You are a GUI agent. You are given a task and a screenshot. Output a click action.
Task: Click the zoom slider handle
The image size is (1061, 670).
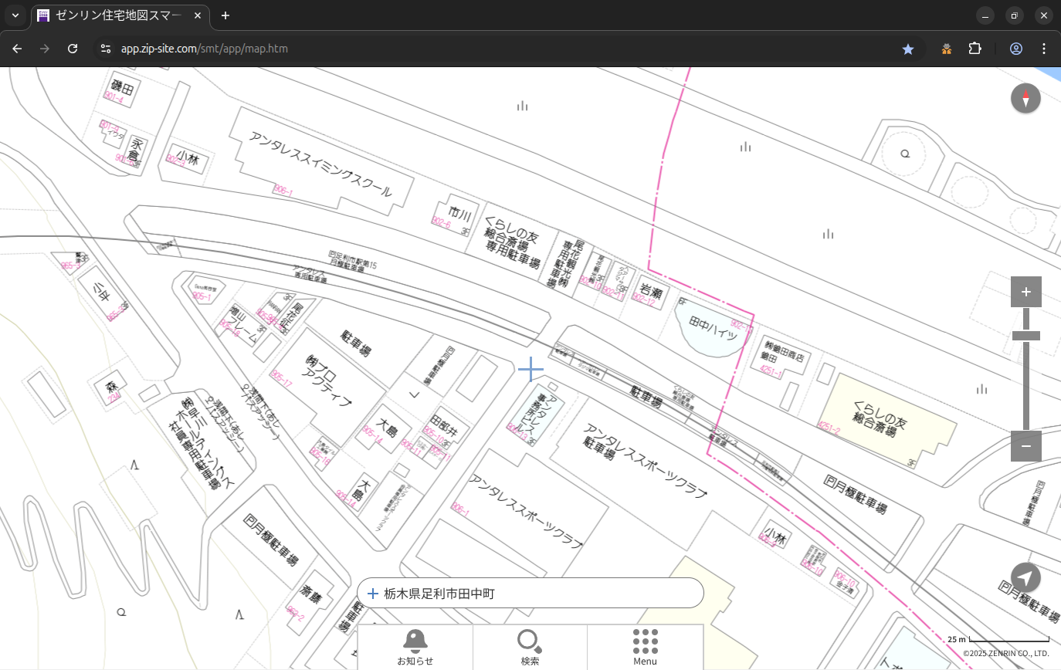point(1025,335)
